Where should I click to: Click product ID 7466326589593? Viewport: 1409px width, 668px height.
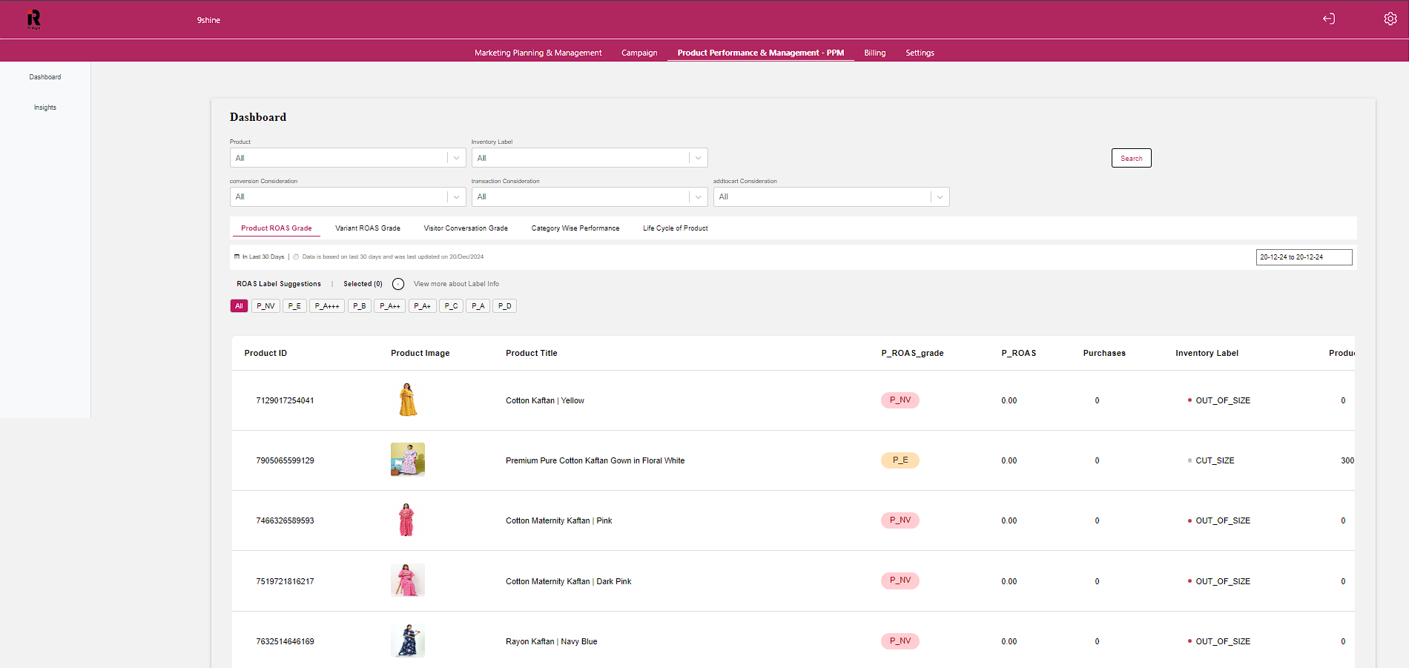[x=285, y=520]
